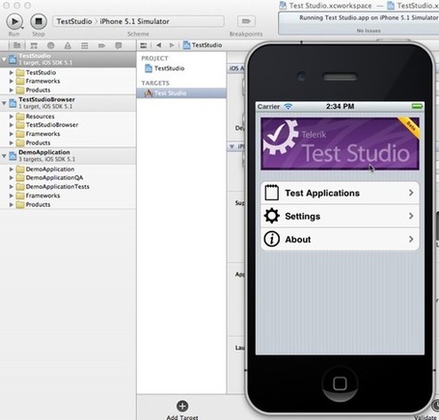Viewport: 439px width, 420px height.
Task: Tap the gear icon next to Settings
Action: (272, 216)
